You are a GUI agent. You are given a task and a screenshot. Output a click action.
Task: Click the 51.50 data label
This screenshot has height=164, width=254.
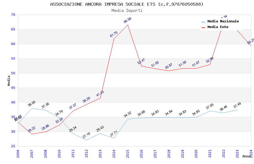tap(155, 64)
